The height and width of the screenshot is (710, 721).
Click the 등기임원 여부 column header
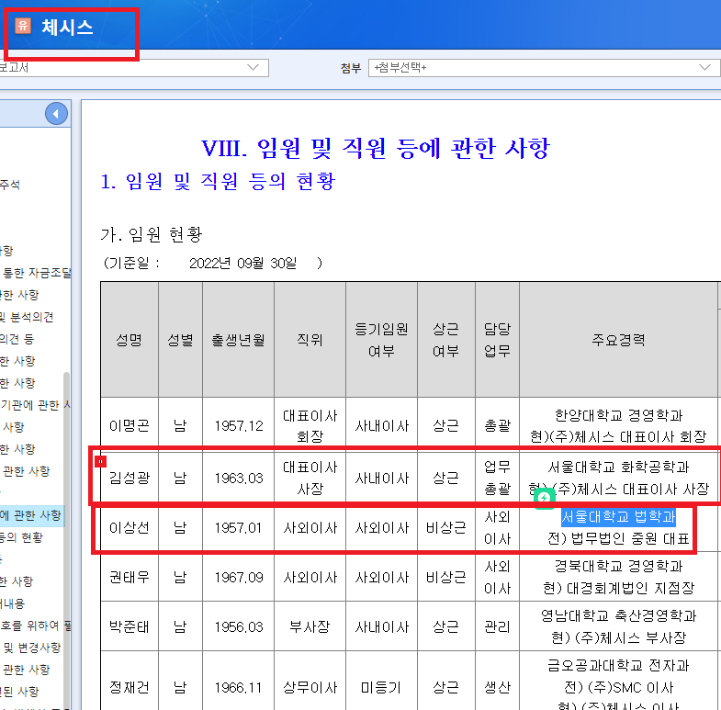tap(382, 339)
